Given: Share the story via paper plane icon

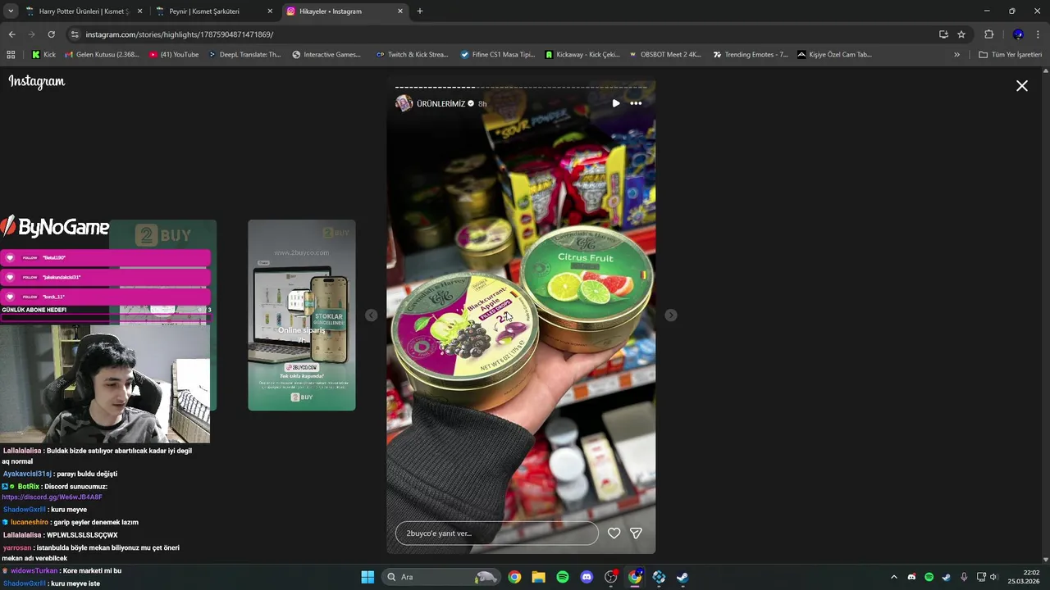Looking at the screenshot, I should [636, 533].
